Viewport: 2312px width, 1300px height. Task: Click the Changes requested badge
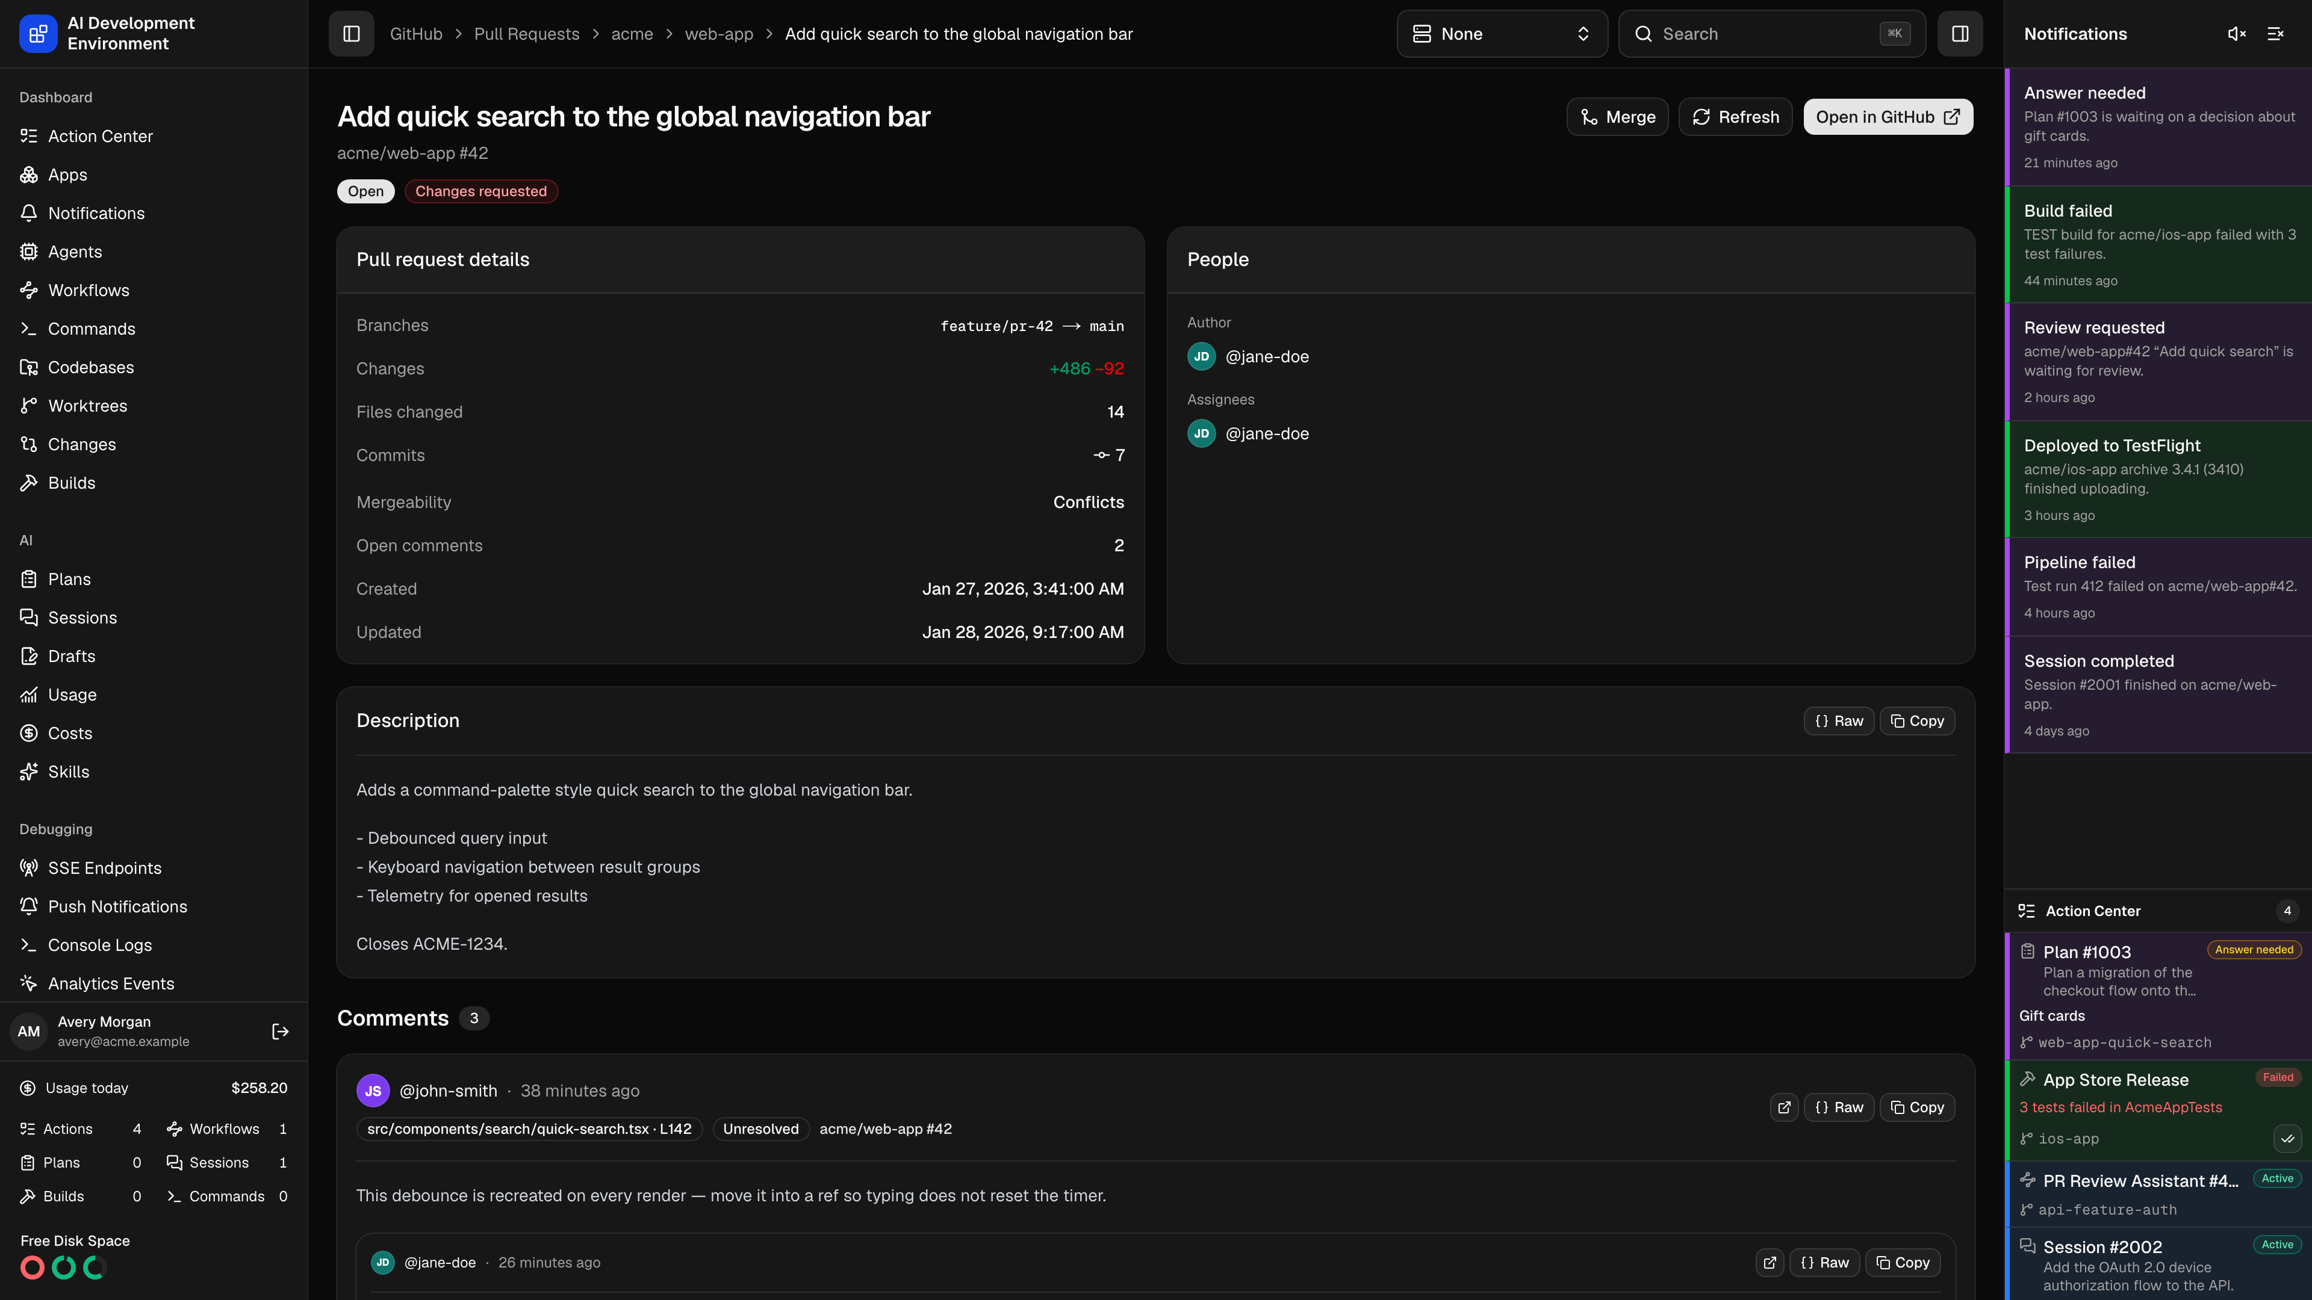(481, 191)
